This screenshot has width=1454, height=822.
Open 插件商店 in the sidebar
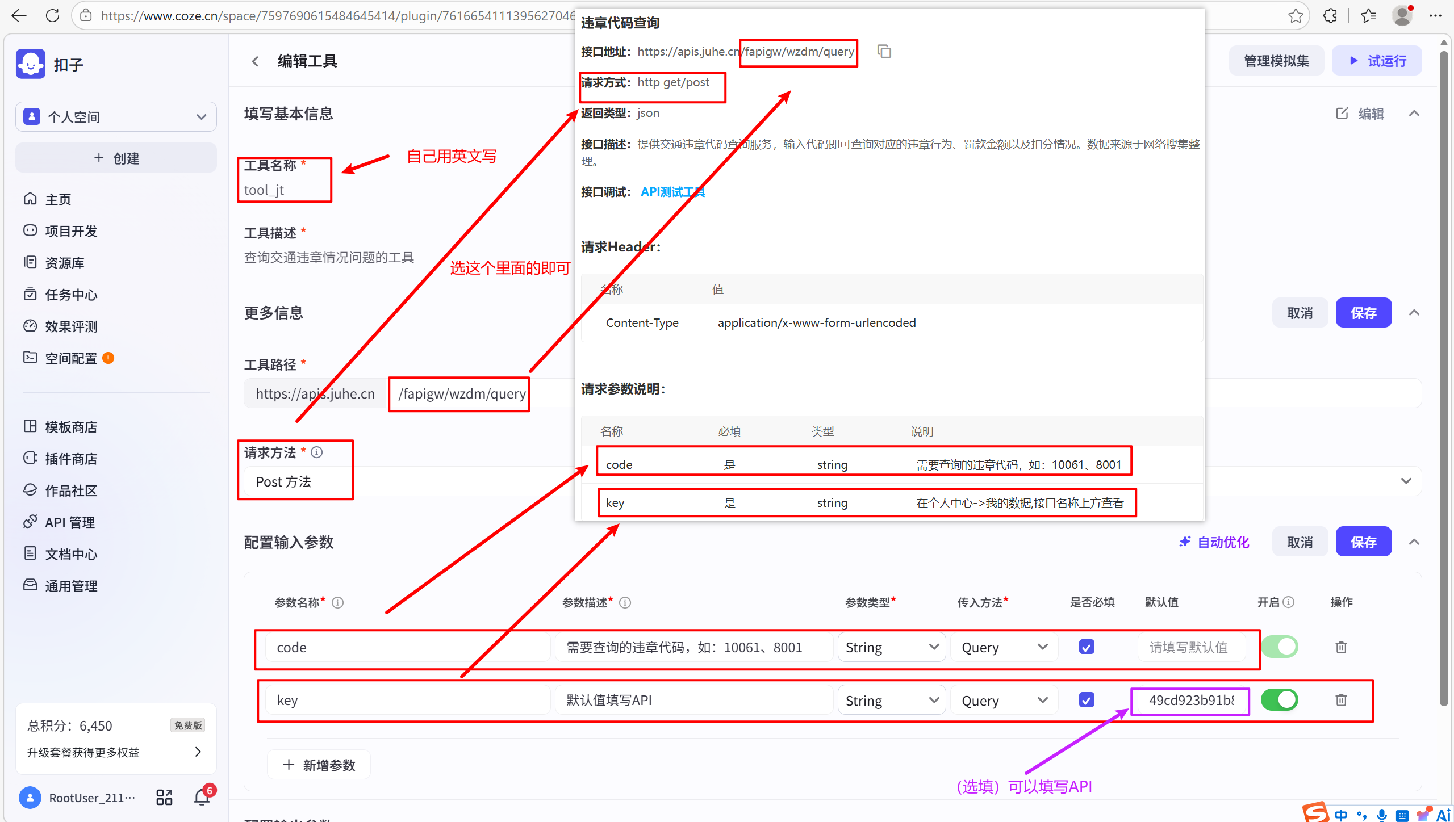(71, 459)
